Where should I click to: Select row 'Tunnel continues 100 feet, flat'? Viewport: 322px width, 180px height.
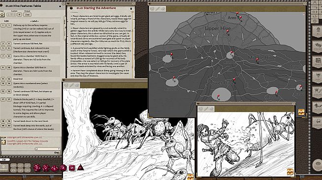tap(31, 44)
